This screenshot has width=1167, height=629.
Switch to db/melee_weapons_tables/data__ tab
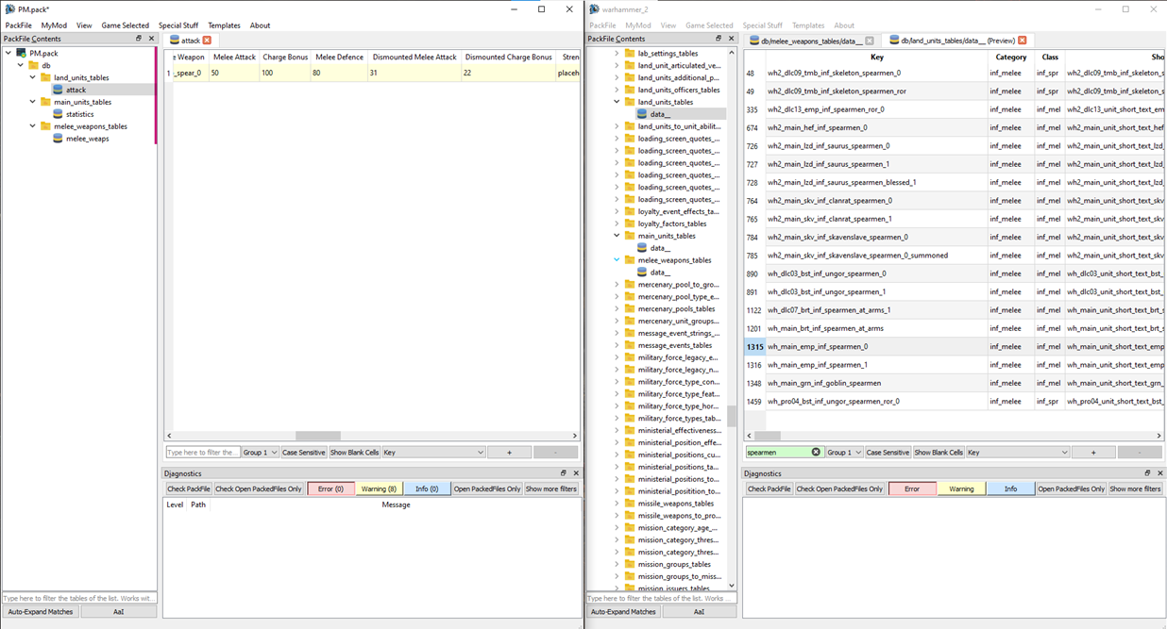coord(811,41)
